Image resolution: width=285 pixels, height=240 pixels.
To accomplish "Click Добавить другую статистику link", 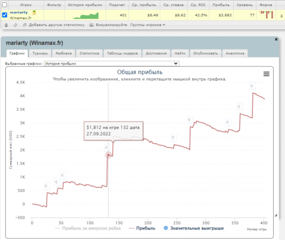I will (x=57, y=25).
